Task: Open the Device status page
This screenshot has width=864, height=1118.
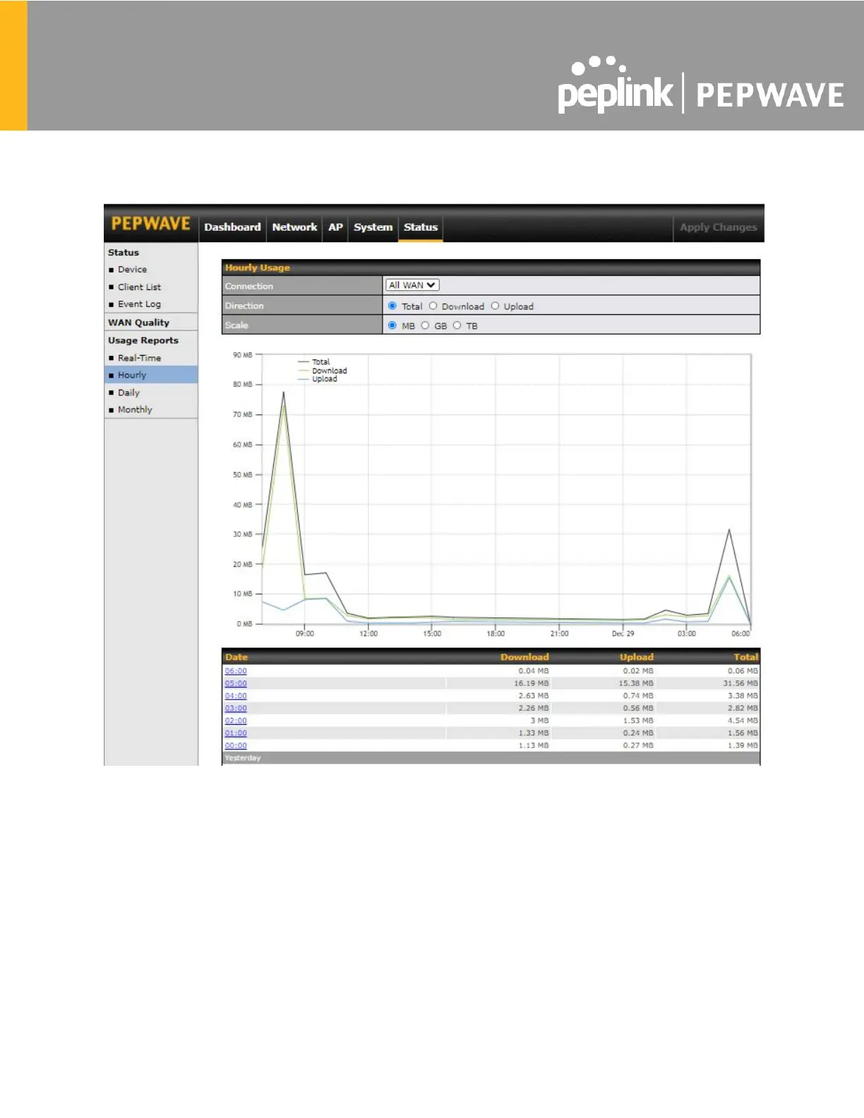Action: pyautogui.click(x=132, y=270)
